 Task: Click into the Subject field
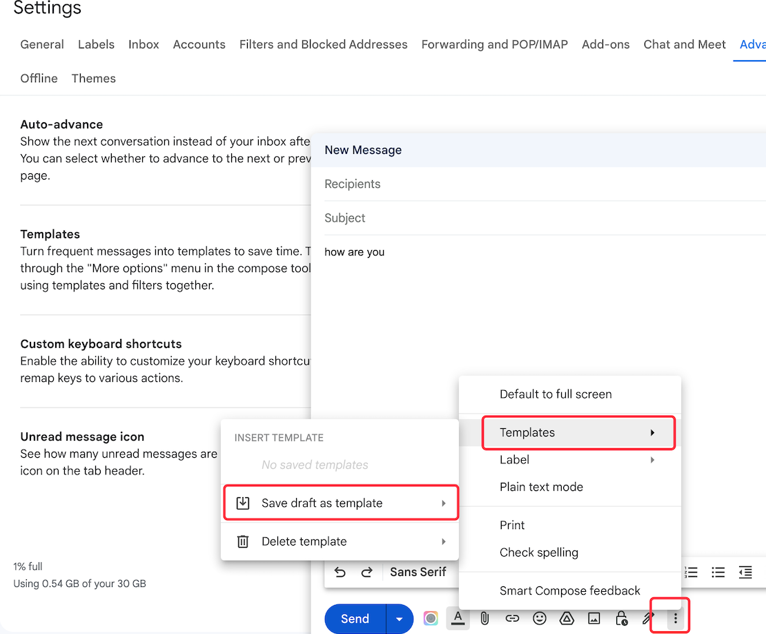[544, 218]
